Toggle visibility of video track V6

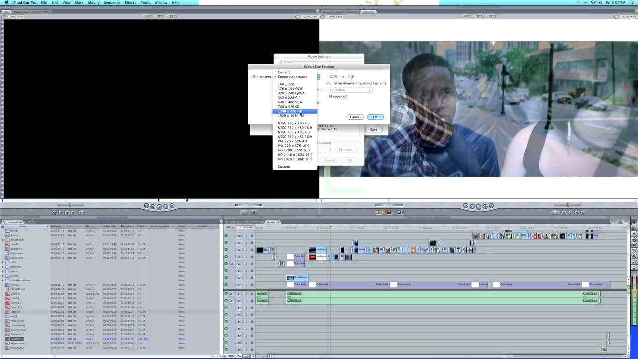(226, 250)
